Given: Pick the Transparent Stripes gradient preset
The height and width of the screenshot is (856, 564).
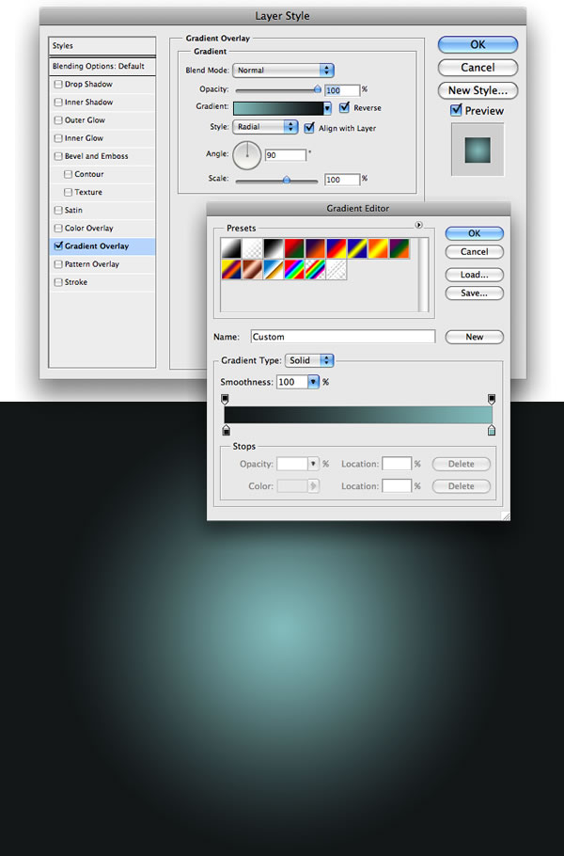Looking at the screenshot, I should tap(337, 270).
